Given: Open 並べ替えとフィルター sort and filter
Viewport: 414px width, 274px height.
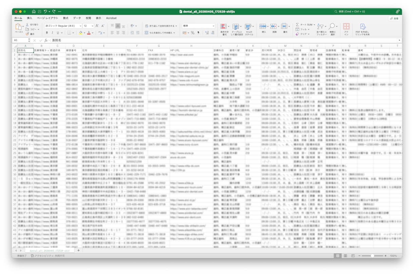Looking at the screenshot, I should (x=321, y=30).
